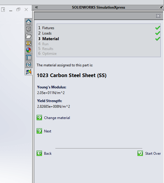164x183 pixels.
Task: Open the Appearances color ball tab
Action: [29, 50]
